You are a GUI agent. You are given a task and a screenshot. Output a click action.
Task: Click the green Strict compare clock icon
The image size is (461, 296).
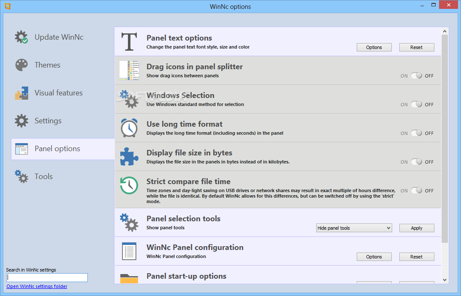click(129, 185)
